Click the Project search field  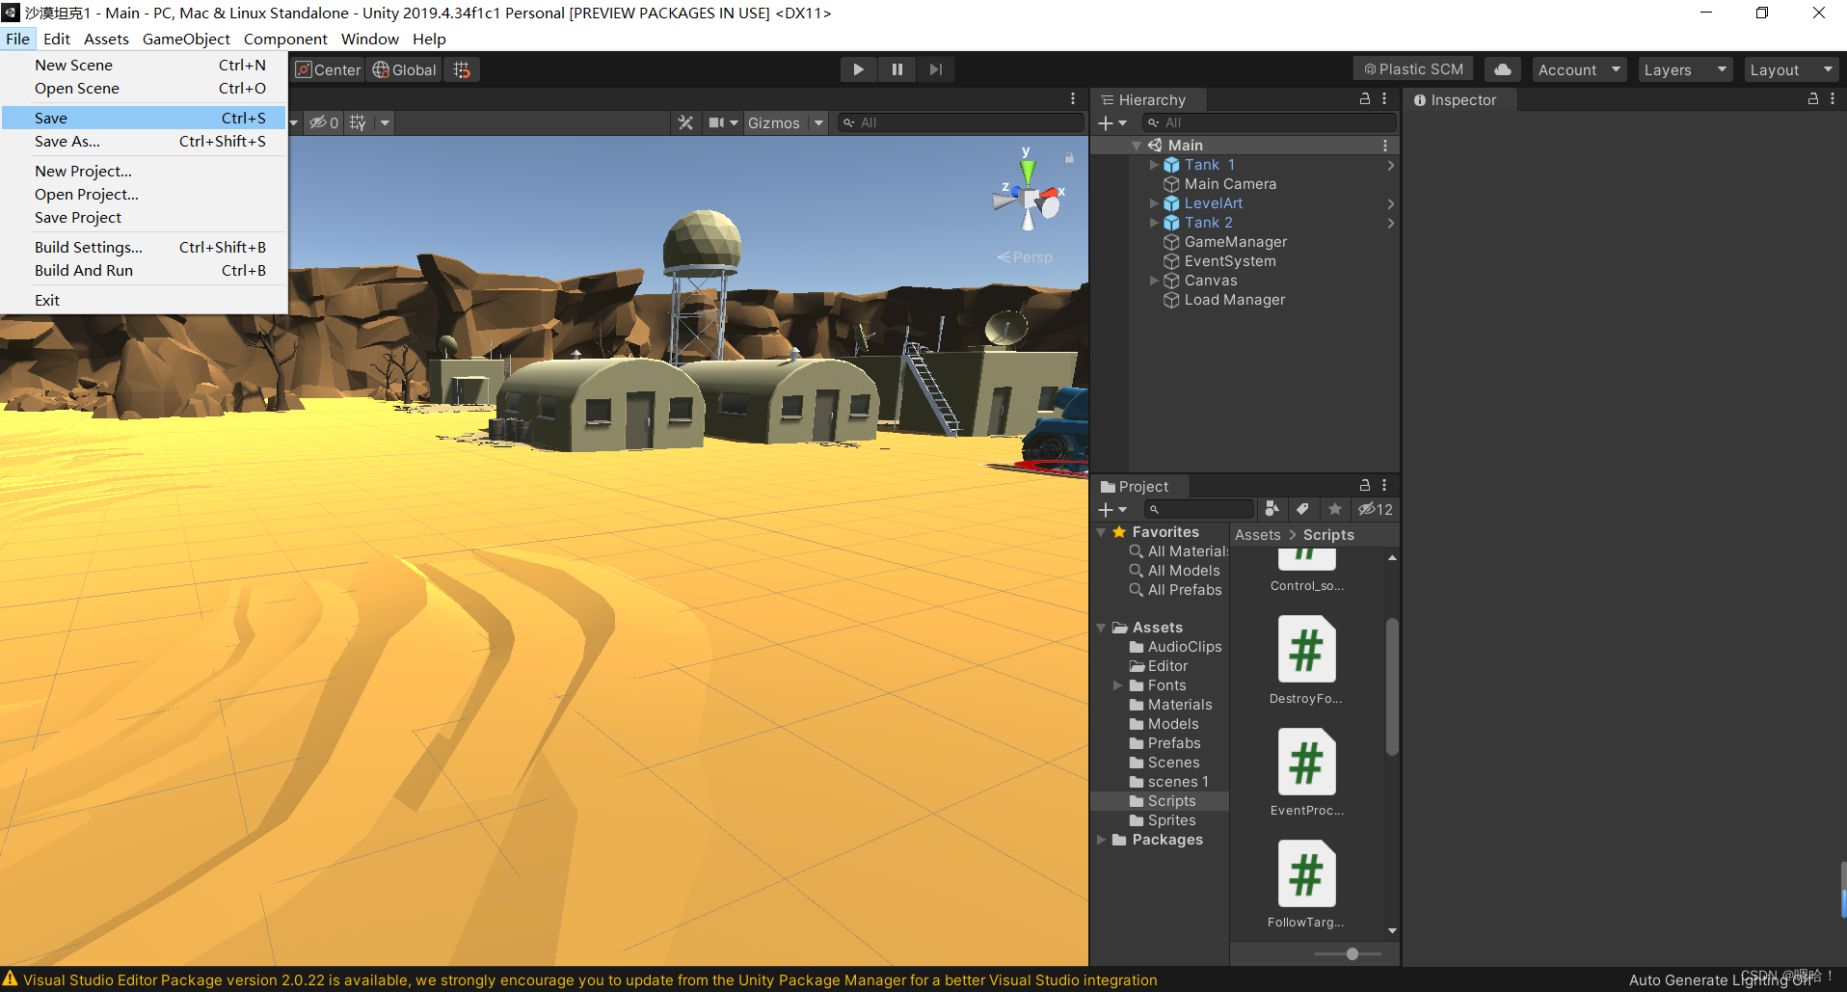pos(1199,509)
